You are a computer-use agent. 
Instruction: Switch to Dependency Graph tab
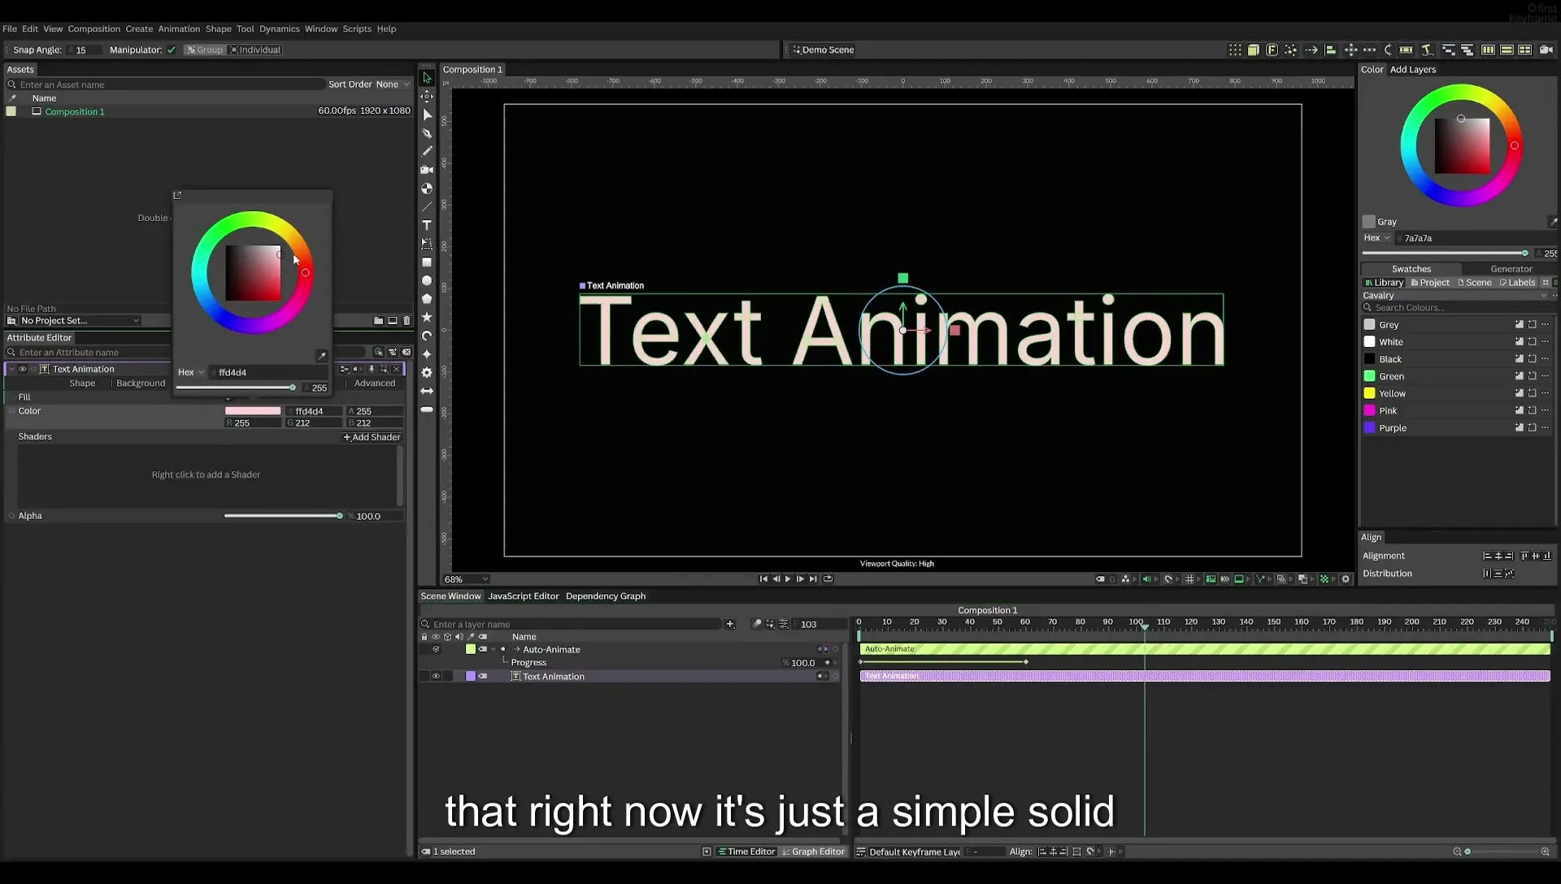(606, 596)
